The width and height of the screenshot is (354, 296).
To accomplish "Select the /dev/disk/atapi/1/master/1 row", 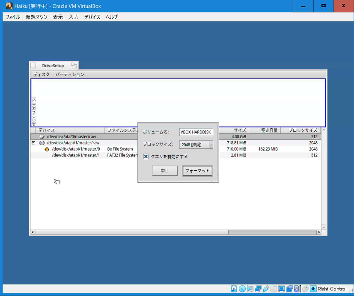I will [176, 155].
